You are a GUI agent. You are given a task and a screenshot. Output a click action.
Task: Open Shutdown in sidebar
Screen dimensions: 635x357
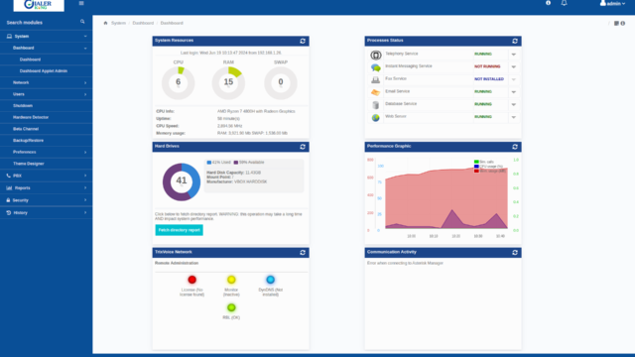tap(47, 106)
